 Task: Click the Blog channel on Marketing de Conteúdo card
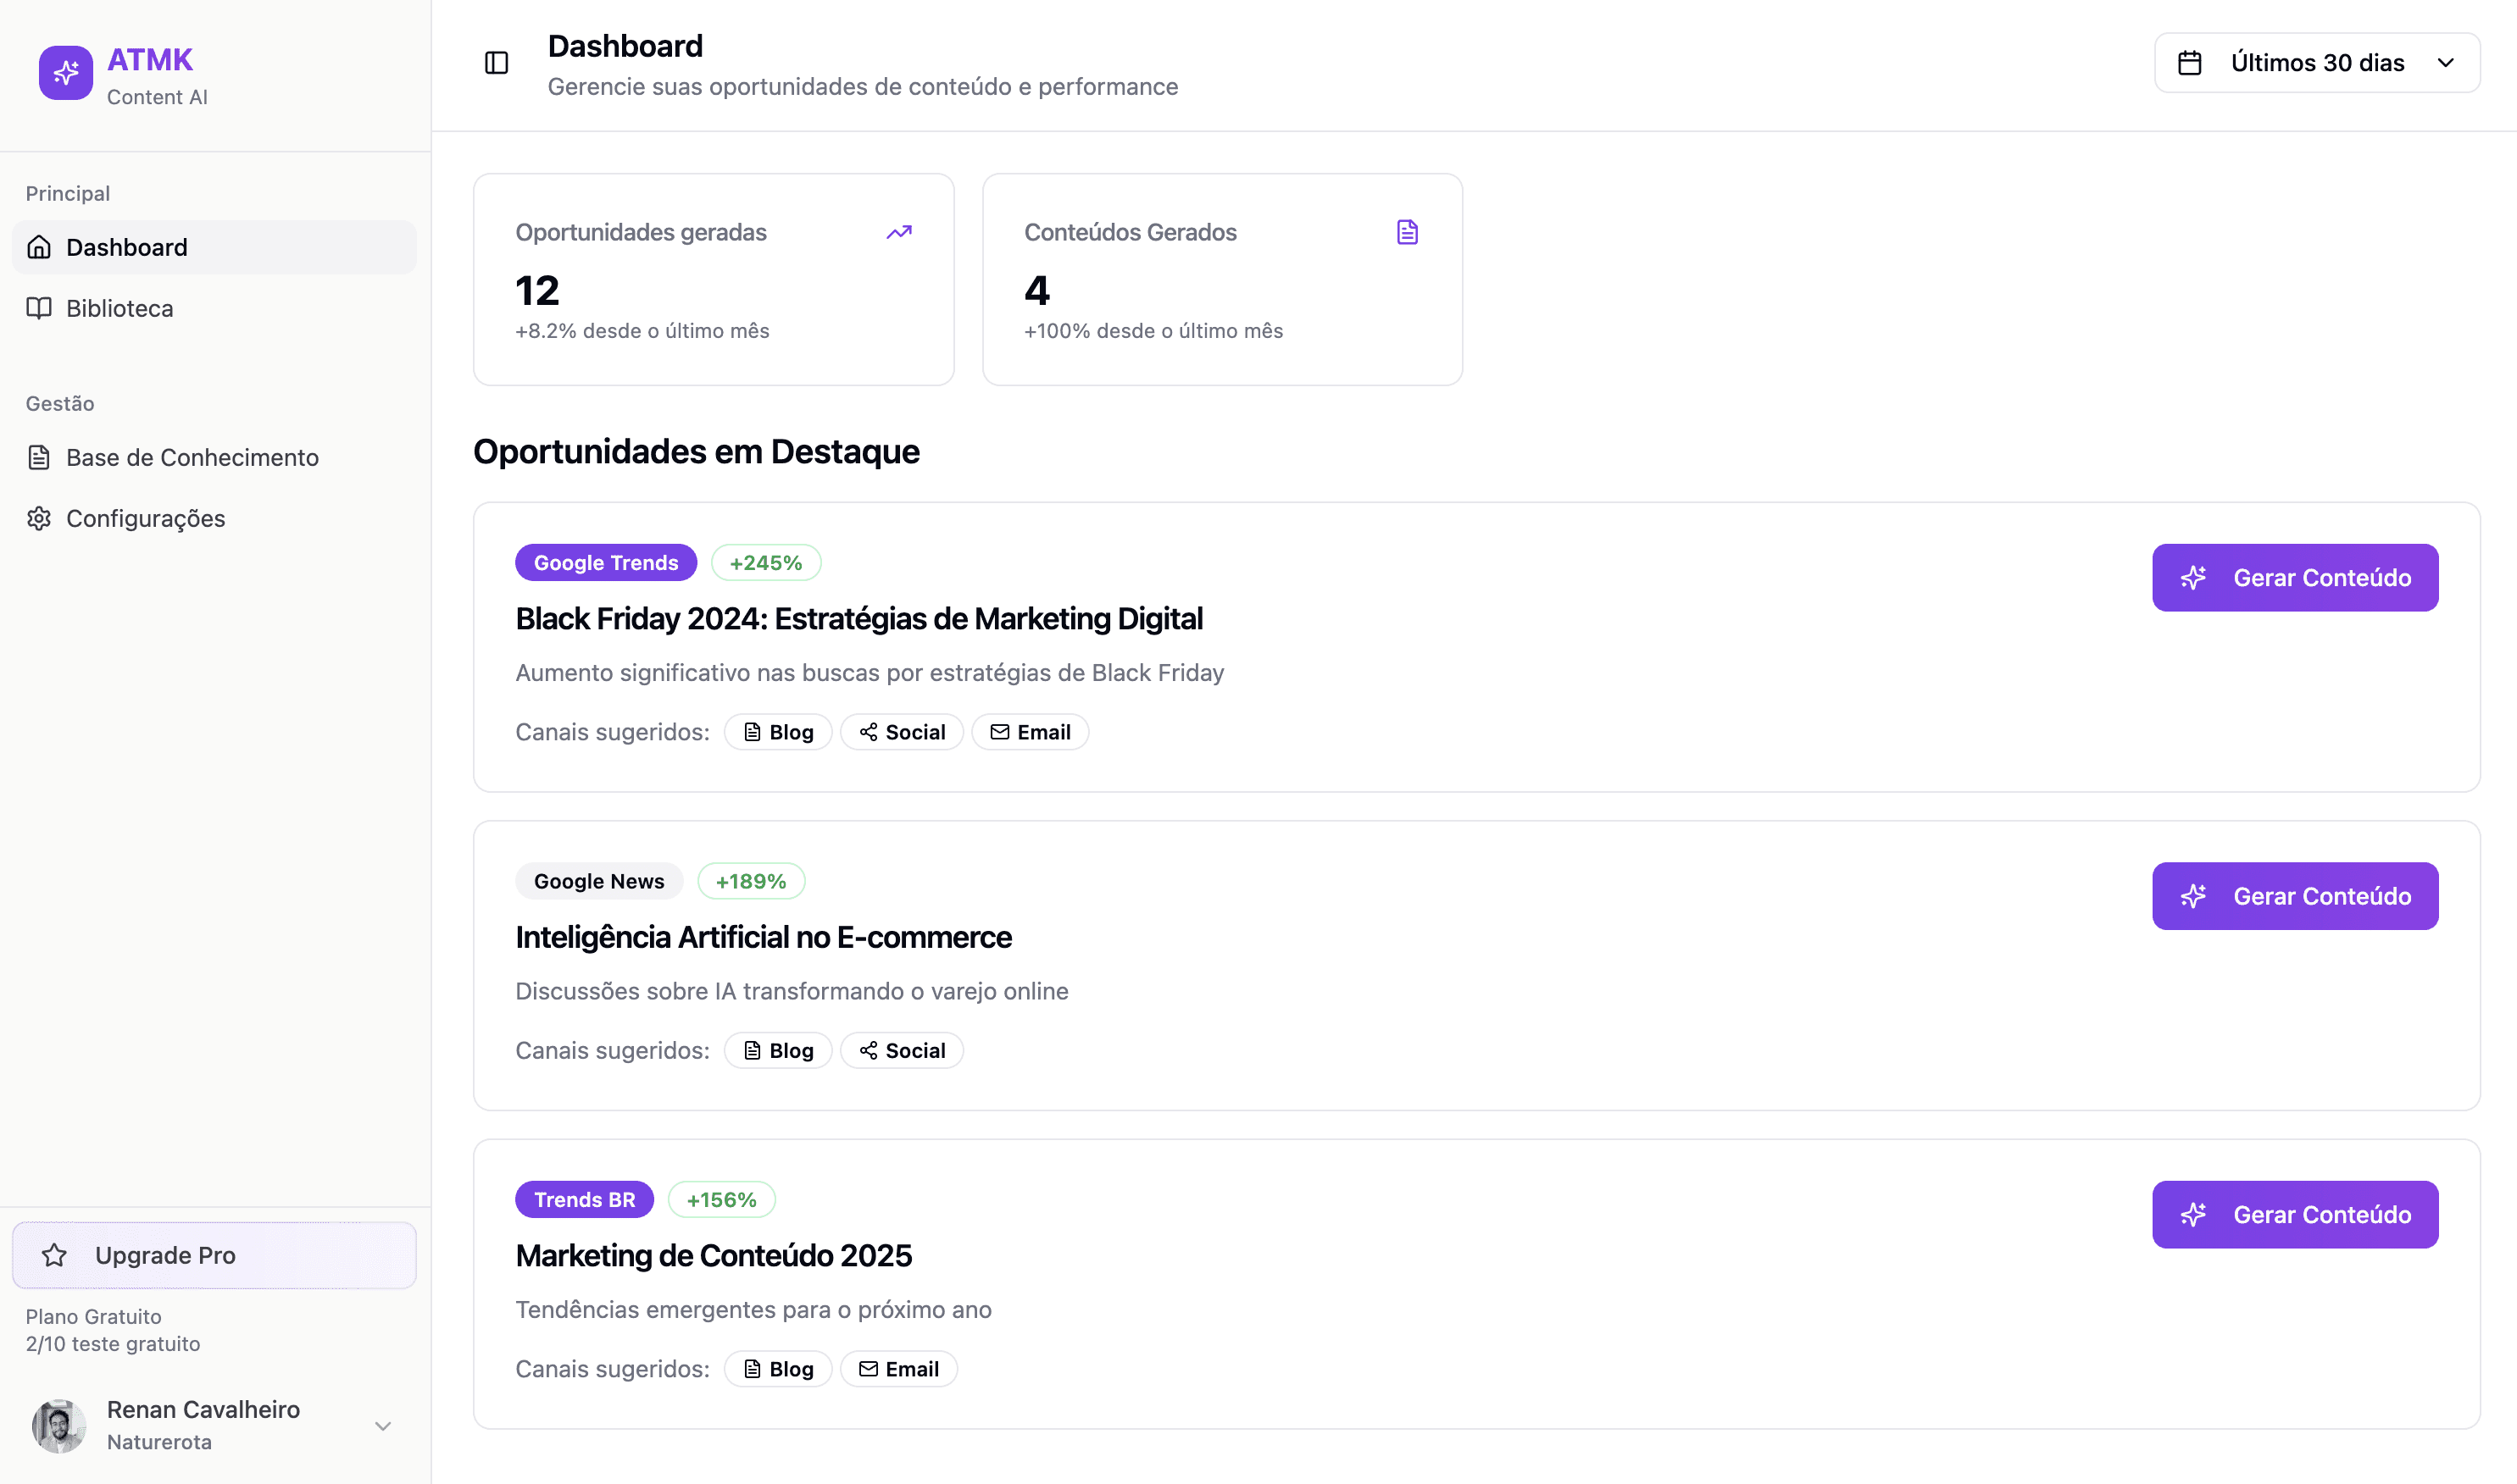point(777,1369)
